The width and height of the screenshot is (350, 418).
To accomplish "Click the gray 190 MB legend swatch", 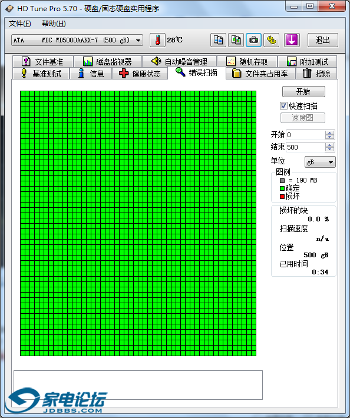I will (x=282, y=181).
